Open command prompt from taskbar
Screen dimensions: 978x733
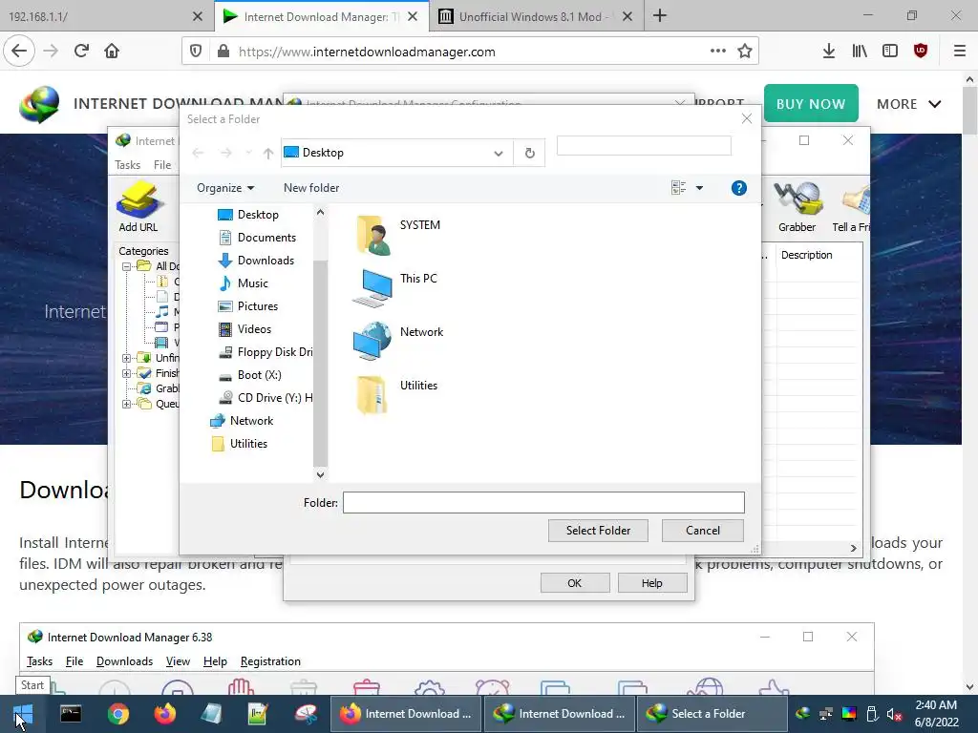(x=71, y=714)
